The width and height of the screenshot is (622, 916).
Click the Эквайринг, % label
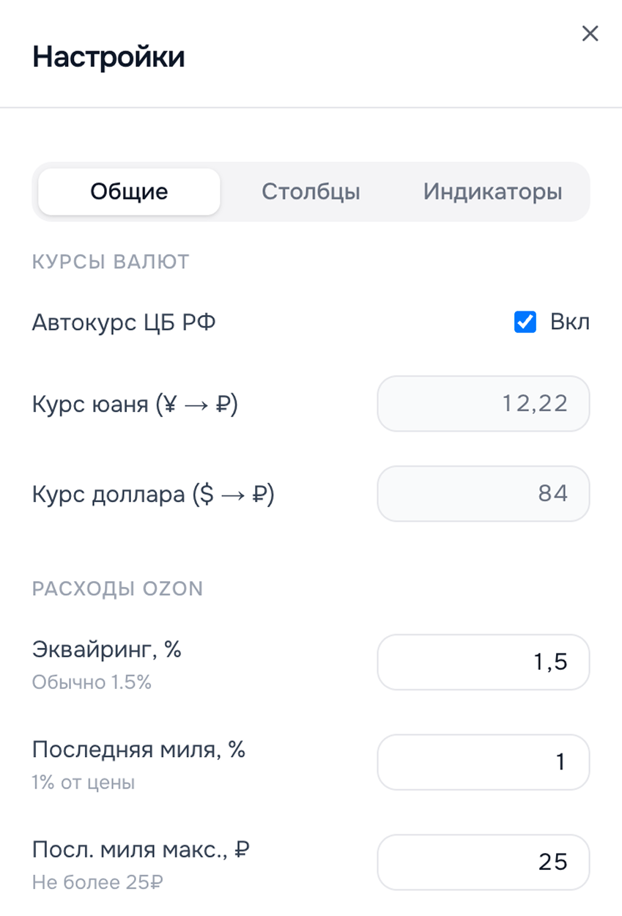(106, 649)
